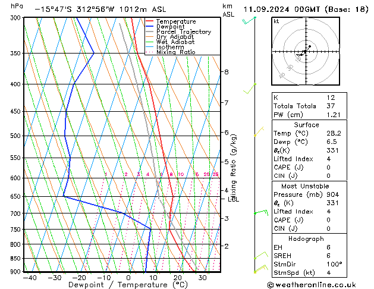Click the surface Temp value 28.2
The image size is (374, 289).
334,133
